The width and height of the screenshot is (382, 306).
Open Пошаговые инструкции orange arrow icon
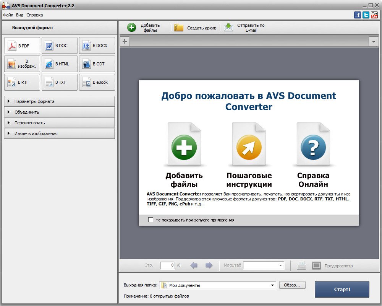point(249,147)
